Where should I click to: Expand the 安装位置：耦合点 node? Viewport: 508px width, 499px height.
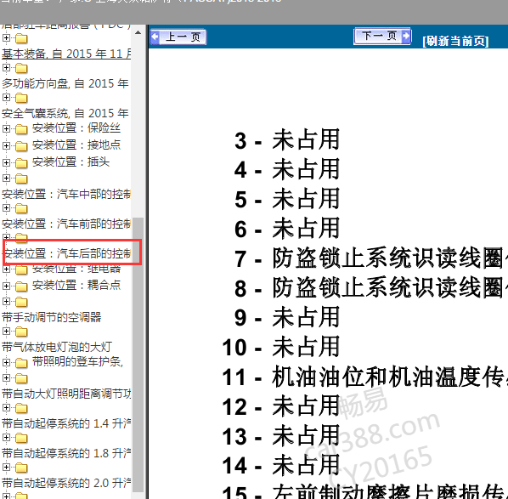click(x=6, y=286)
